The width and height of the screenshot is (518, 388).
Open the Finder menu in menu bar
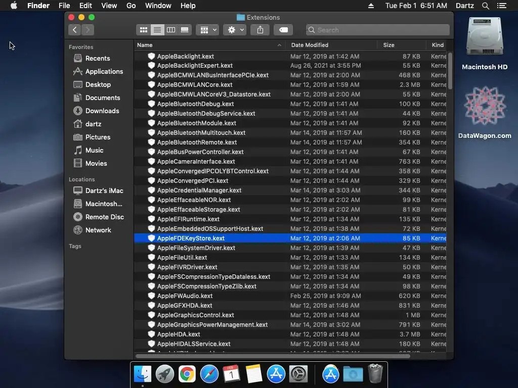(x=38, y=6)
